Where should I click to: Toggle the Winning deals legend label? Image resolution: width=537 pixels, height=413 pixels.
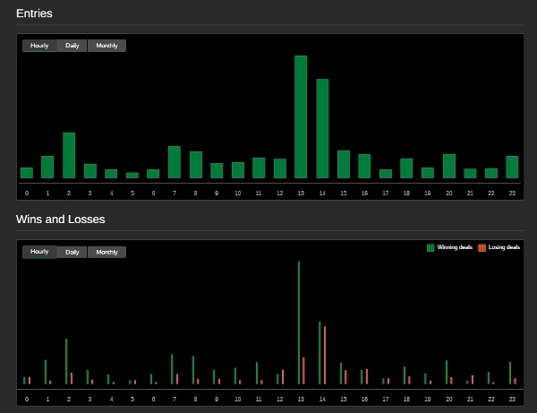455,247
